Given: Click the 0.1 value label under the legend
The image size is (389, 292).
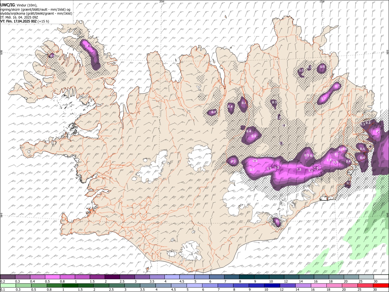Looking at the screenshot, I should 2,290.
